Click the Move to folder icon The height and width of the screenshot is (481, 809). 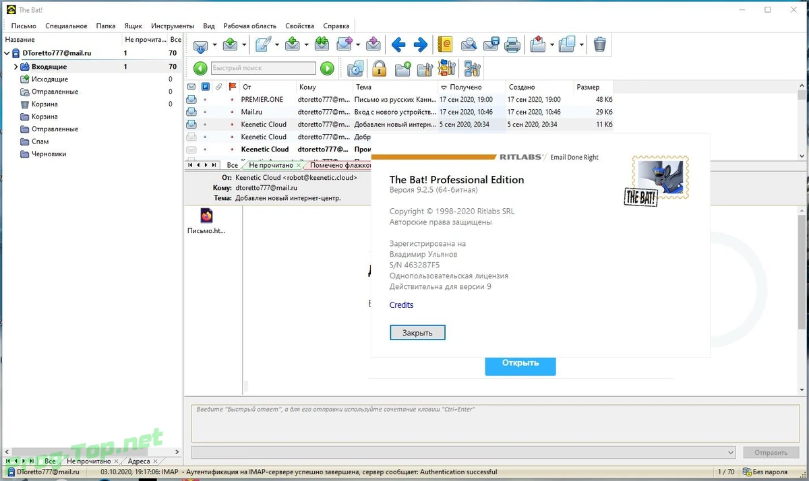(x=538, y=45)
